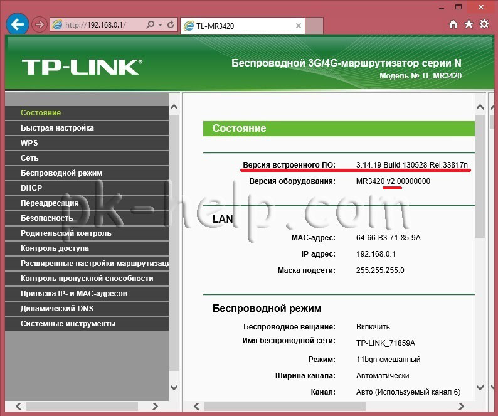Click the sidebar horizontal scroll-left arrow

coord(19,406)
